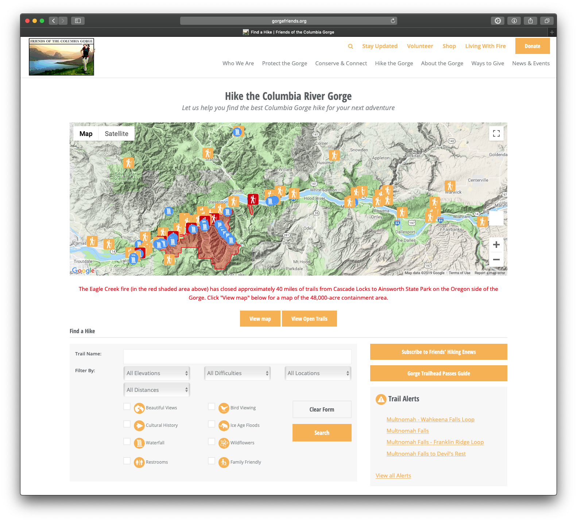Screen dimensions: 577x522
Task: Click the Donate button
Action: (x=533, y=46)
